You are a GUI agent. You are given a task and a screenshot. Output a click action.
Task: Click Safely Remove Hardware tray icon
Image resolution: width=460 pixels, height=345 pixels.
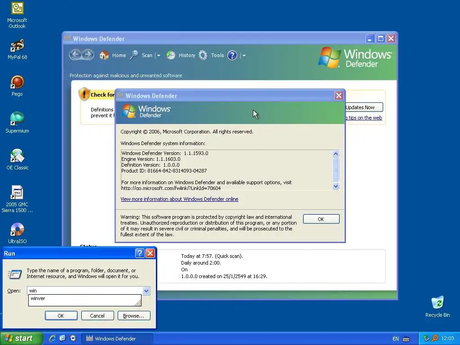[426, 338]
